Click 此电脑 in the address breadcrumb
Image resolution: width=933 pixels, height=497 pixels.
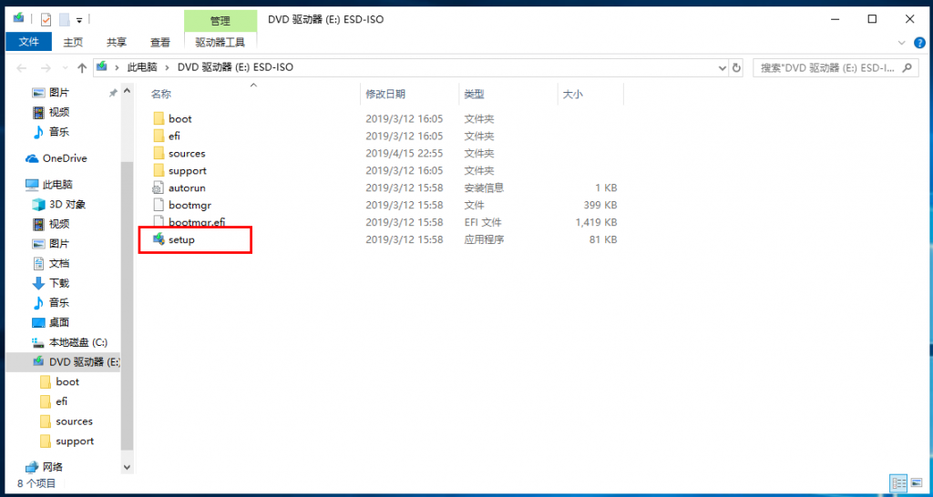pos(142,67)
